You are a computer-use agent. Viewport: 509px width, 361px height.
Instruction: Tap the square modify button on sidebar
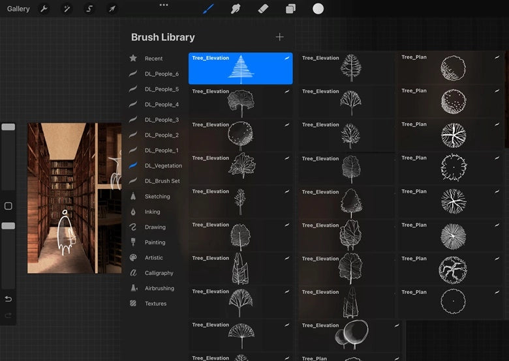tap(8, 206)
